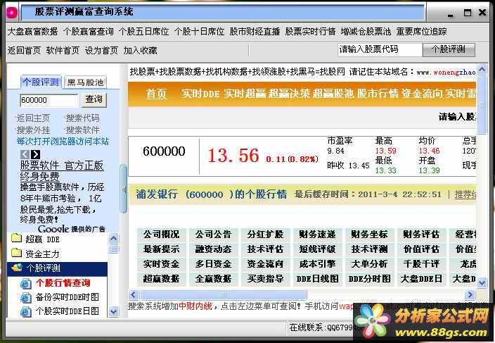
Task: Click the page icon beside 备份实时DDE时图
Action: [x=25, y=298]
